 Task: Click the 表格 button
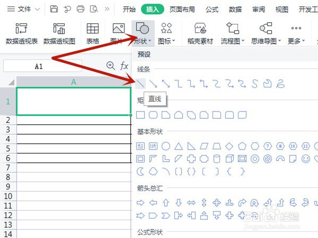[x=93, y=33]
